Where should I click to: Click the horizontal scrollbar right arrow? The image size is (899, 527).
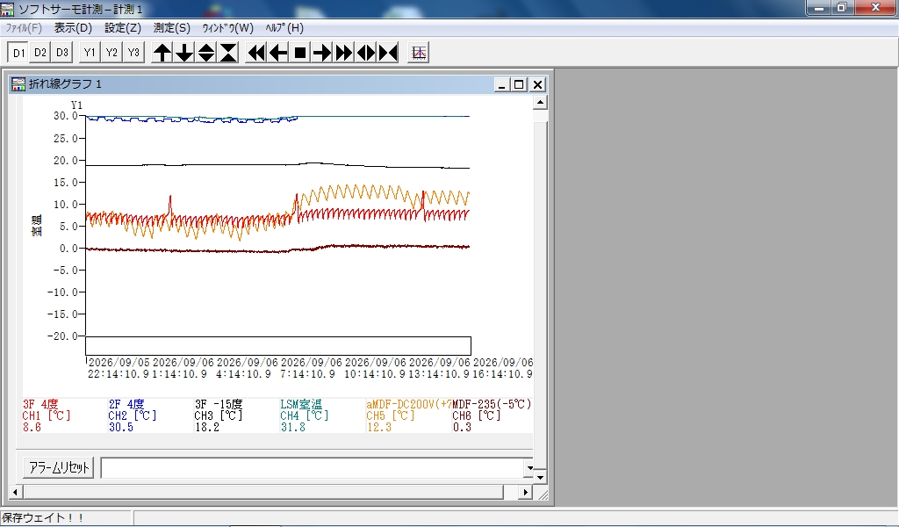525,492
